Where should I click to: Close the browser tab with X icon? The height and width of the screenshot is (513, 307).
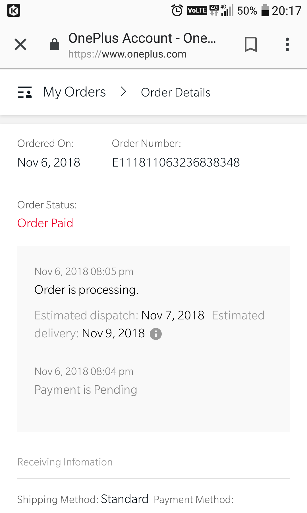(x=20, y=44)
